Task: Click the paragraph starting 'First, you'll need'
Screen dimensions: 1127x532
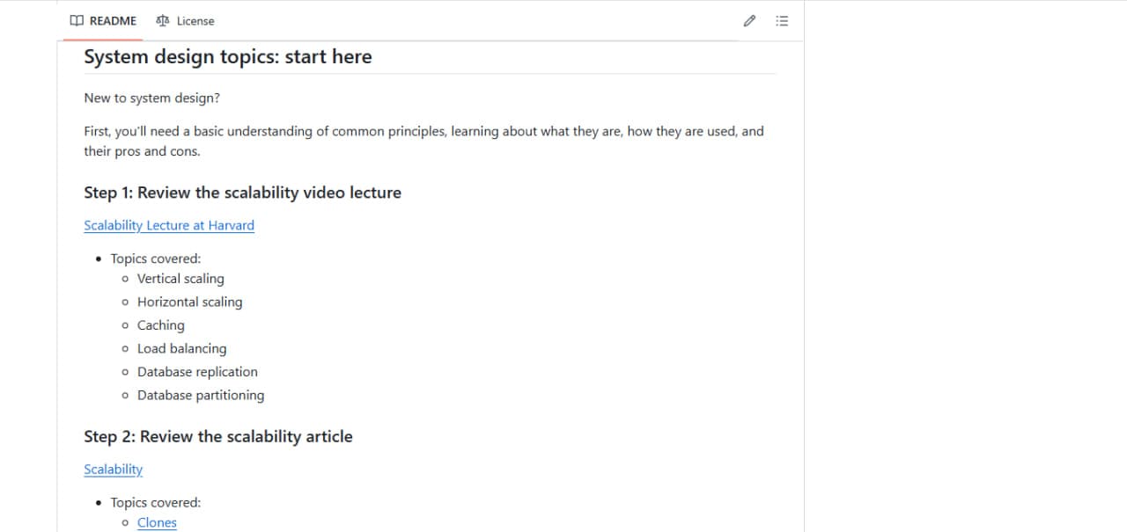Action: click(x=424, y=141)
